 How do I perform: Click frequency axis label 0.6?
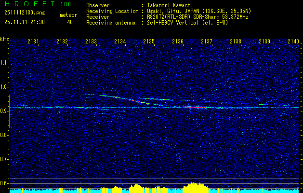pos(4,183)
